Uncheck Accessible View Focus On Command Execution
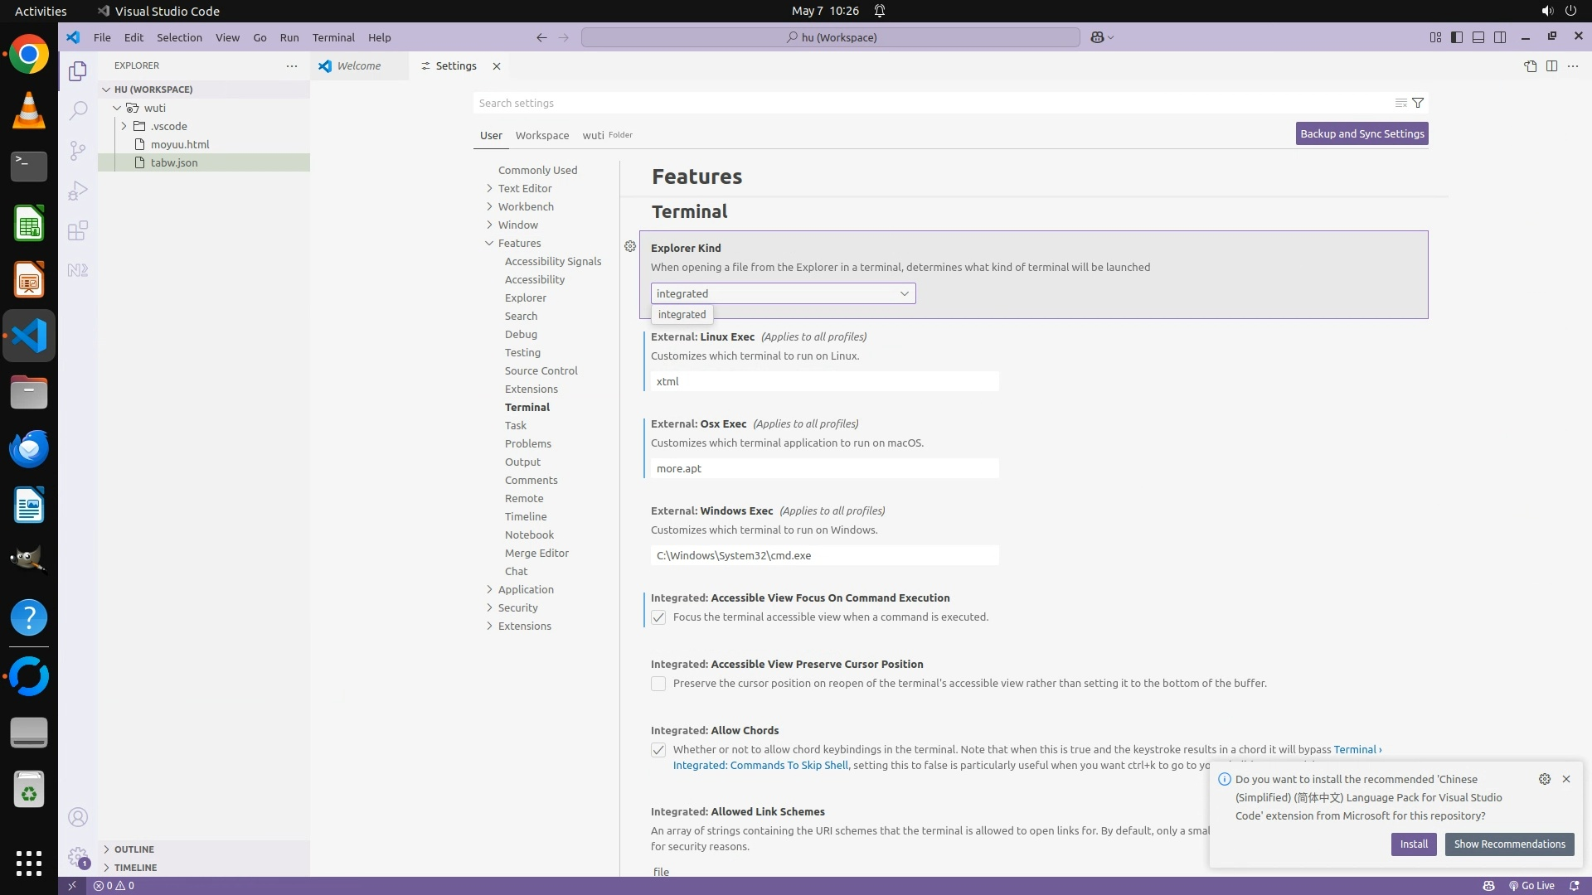The image size is (1592, 895). point(658,617)
